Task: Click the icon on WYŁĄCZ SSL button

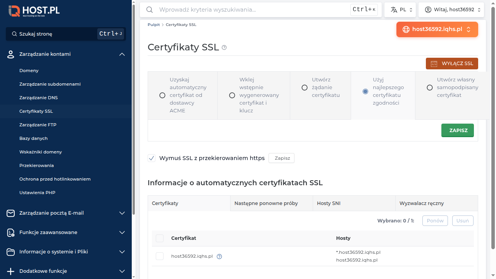Action: point(434,64)
